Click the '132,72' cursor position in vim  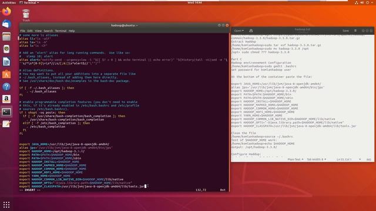point(201,190)
